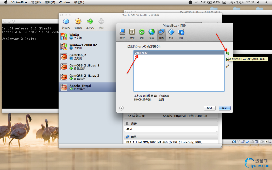The width and height of the screenshot is (272, 170).
Task: Click the OK (确定) button
Action: [x=224, y=108]
